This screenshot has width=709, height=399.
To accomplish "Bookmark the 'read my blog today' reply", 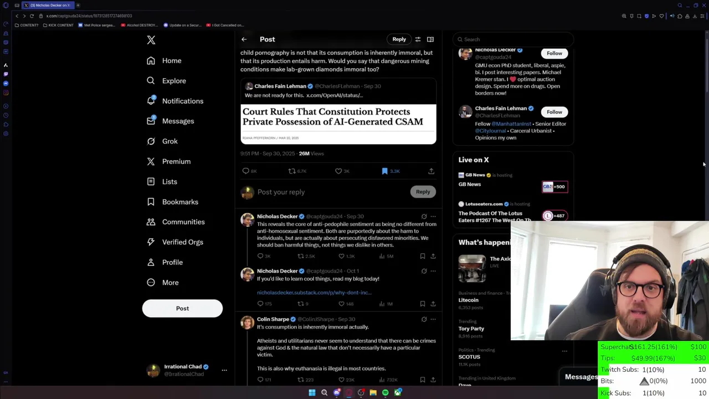I will 423,304.
